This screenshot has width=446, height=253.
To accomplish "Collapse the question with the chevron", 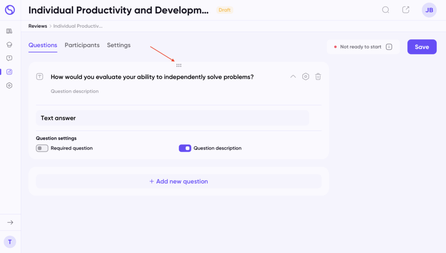I will (x=293, y=77).
